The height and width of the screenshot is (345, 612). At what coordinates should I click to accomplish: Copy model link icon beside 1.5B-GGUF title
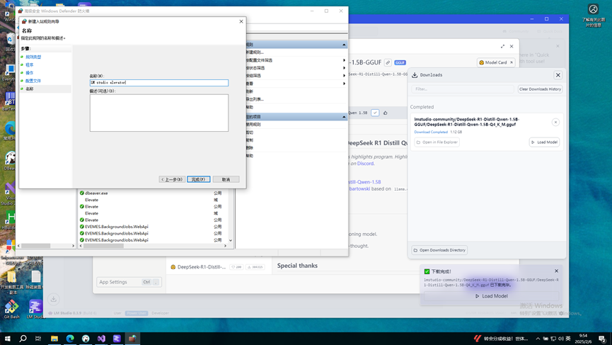[388, 62]
